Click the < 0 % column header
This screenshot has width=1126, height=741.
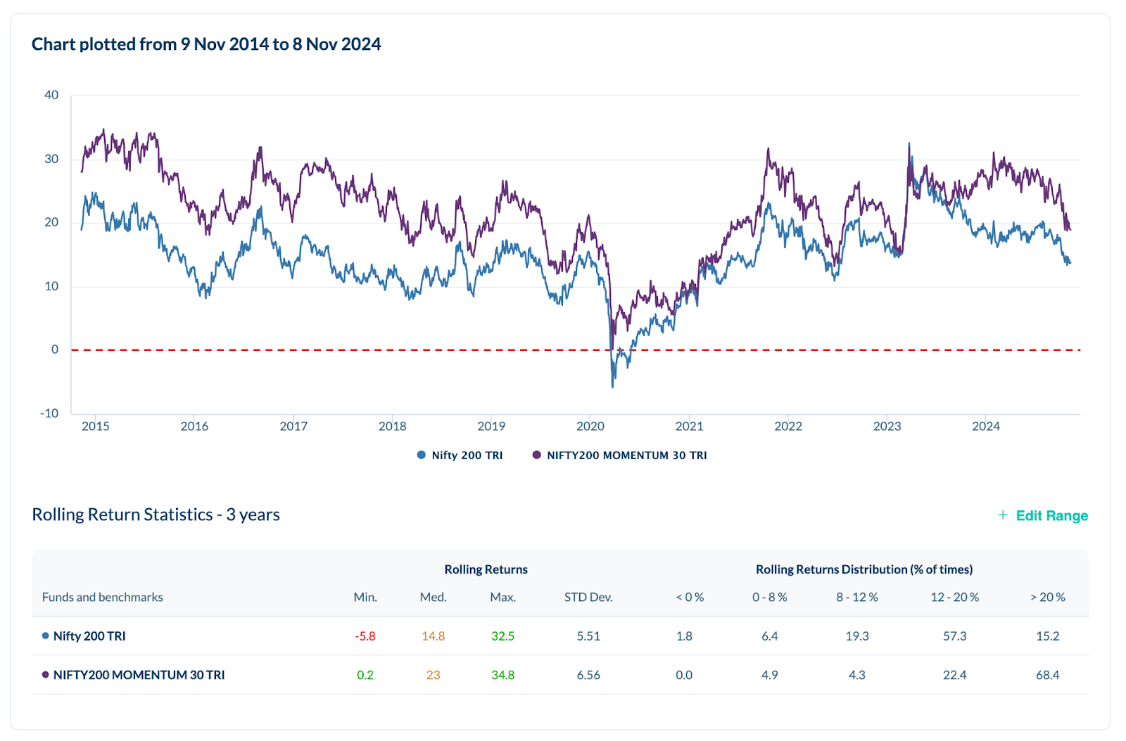[x=690, y=597]
